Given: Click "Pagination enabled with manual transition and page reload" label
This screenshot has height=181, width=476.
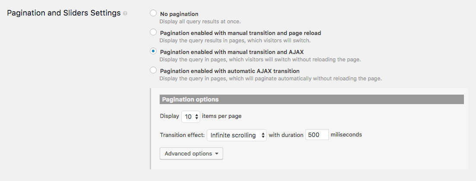Looking at the screenshot, I should point(240,33).
